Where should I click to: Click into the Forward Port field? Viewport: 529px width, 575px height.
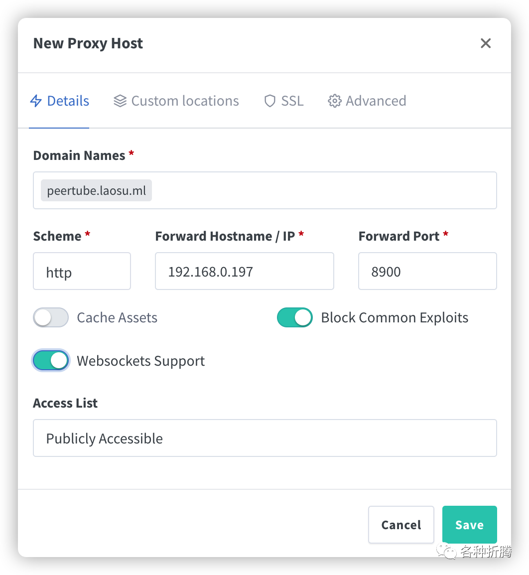click(427, 272)
